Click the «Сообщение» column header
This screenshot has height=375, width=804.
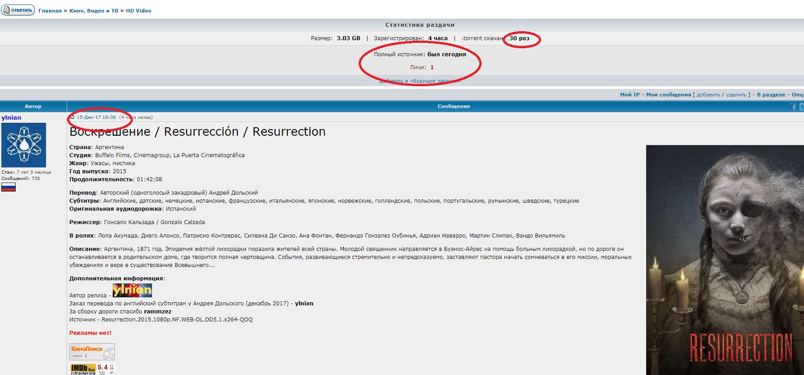pos(454,106)
